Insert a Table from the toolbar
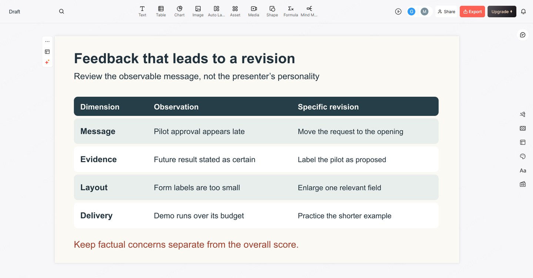The height and width of the screenshot is (278, 533). (161, 11)
